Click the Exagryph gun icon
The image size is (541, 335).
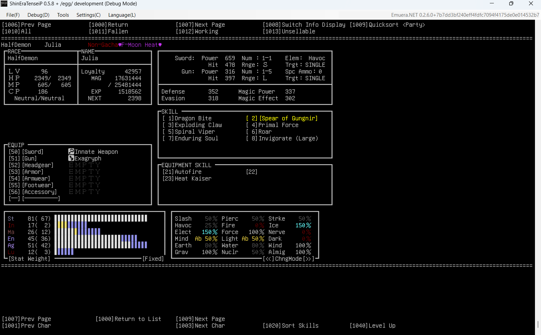[x=71, y=158]
